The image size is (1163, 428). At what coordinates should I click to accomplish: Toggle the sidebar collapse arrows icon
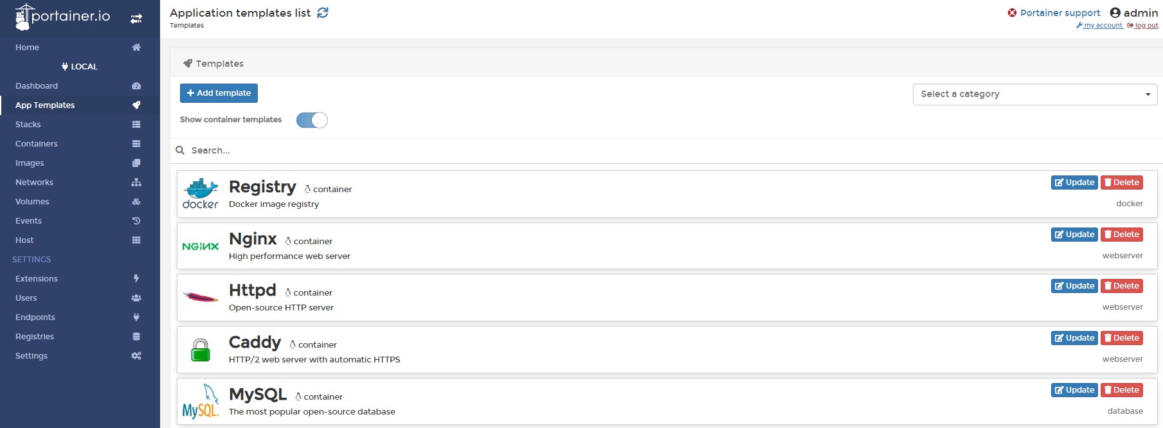click(x=136, y=19)
